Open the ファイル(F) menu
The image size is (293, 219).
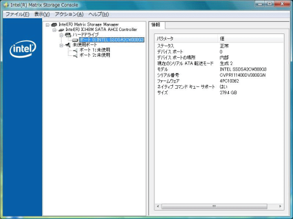coord(18,14)
